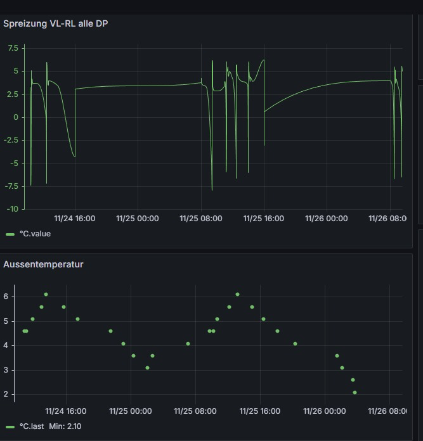Toggle the °C.last series in the legend
This screenshot has width=423, height=441.
click(31, 426)
